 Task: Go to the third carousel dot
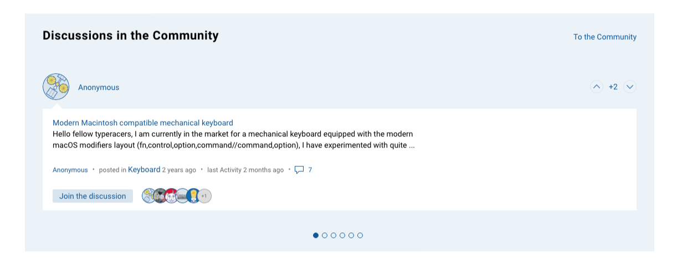click(334, 235)
